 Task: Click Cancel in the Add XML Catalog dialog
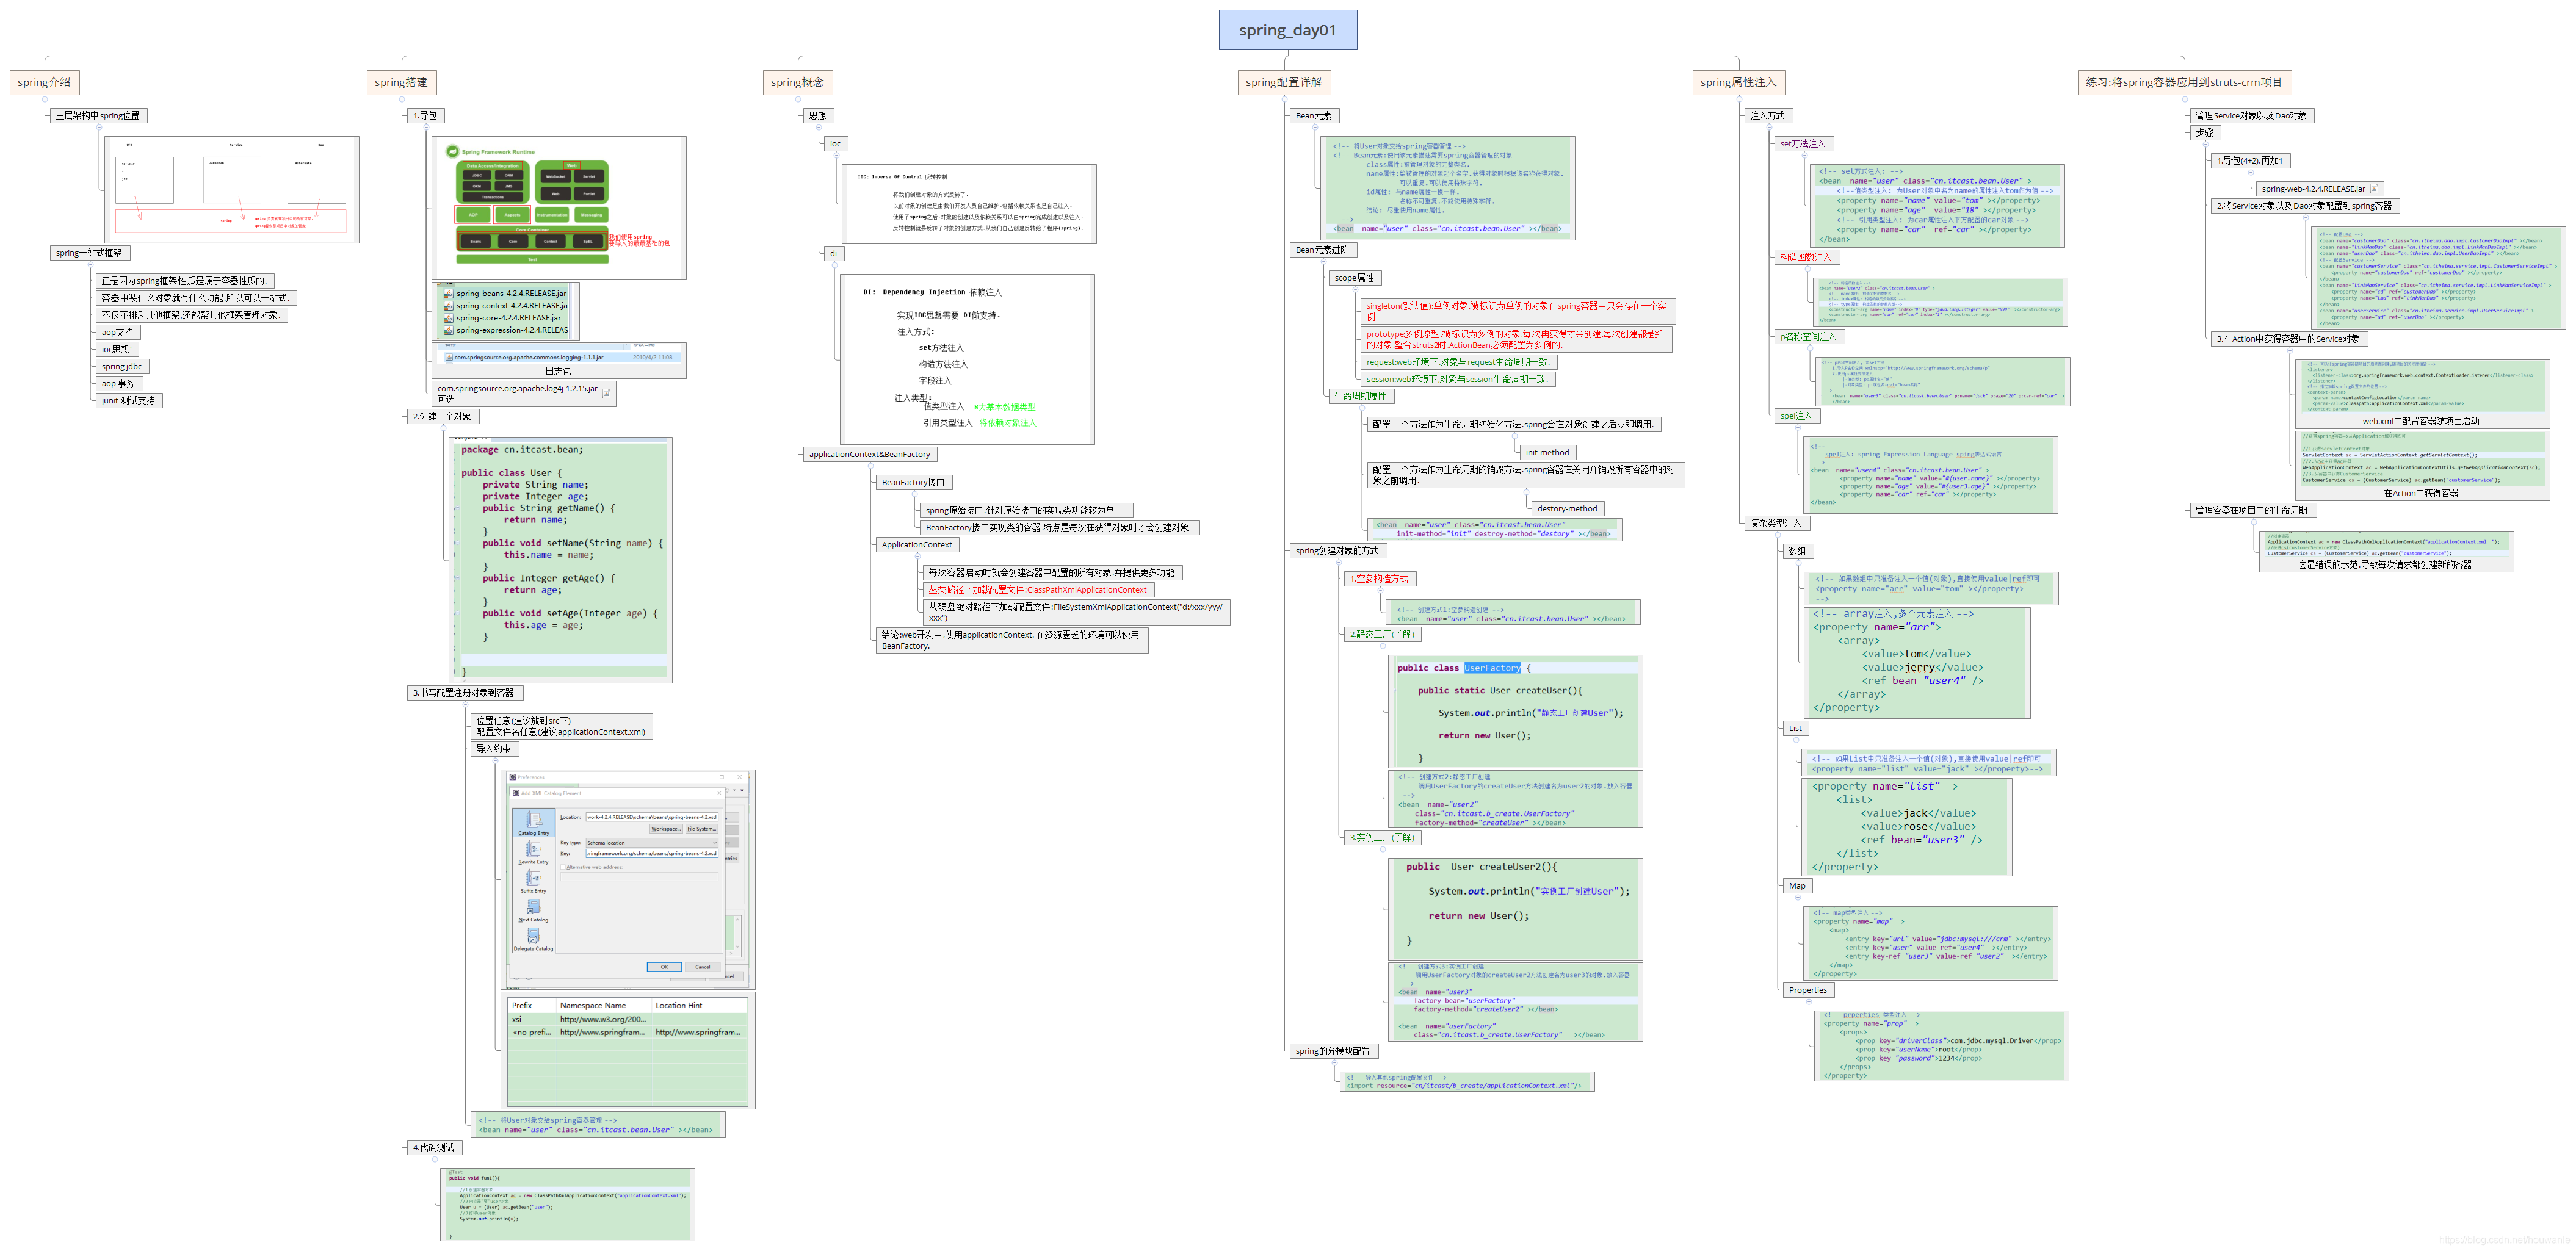pos(703,967)
